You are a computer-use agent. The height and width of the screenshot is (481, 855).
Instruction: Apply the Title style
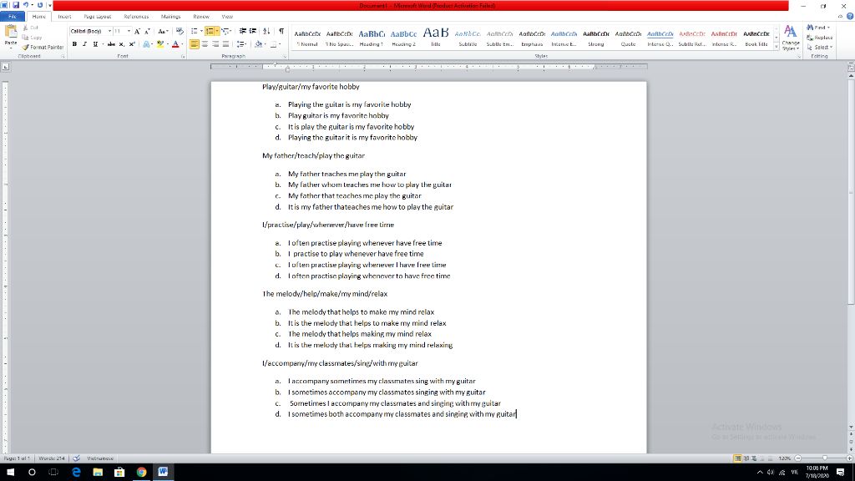tap(436, 38)
